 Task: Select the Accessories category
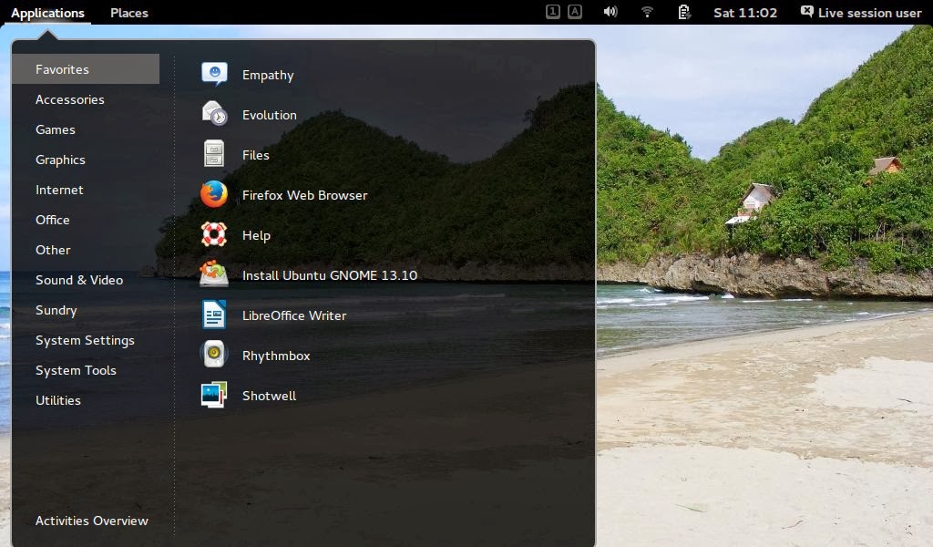pos(70,99)
